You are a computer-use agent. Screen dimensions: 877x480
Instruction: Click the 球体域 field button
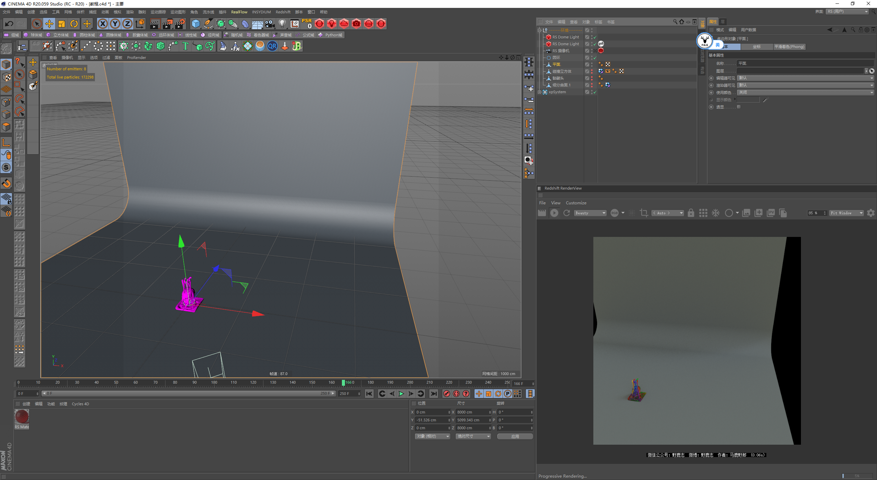click(x=33, y=35)
